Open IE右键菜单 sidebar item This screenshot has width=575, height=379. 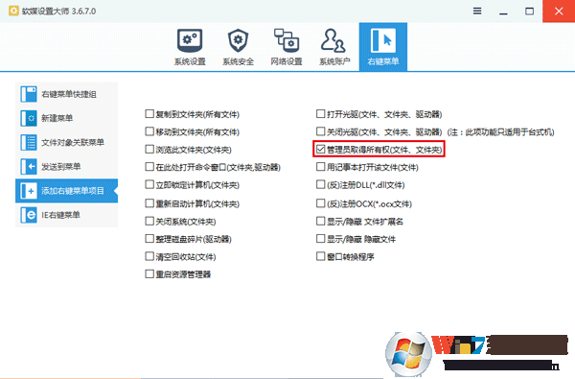tap(66, 215)
